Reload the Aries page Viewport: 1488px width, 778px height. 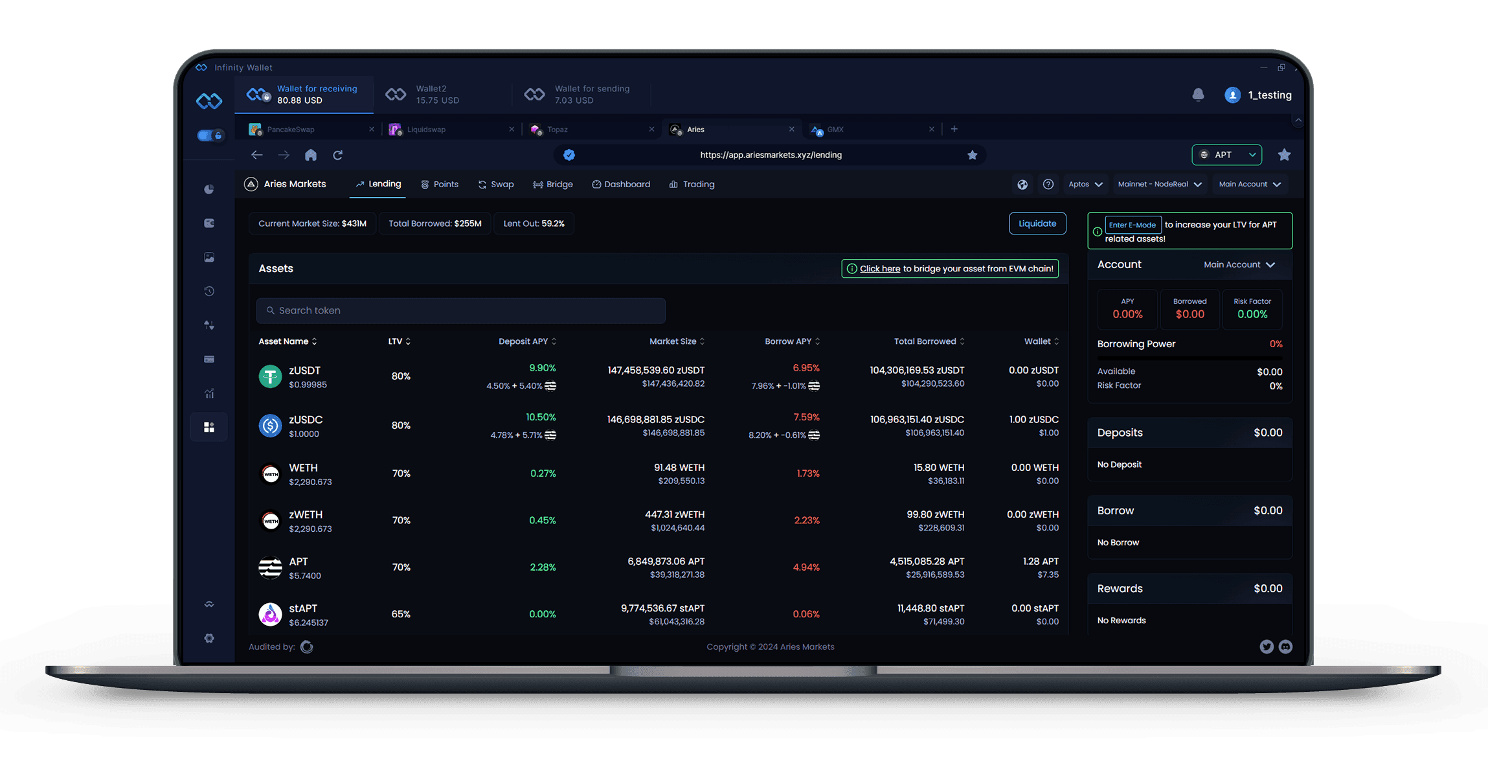[x=338, y=155]
